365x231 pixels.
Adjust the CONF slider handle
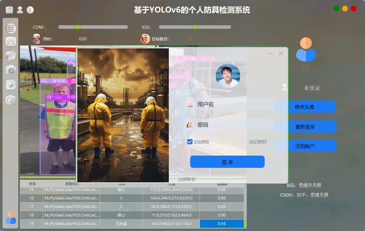click(77, 27)
